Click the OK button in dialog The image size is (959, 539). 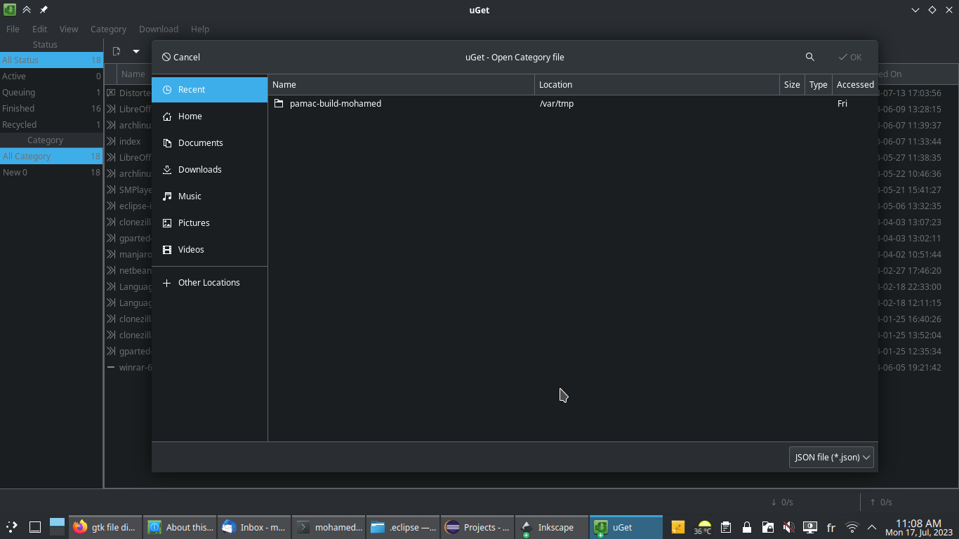(850, 57)
